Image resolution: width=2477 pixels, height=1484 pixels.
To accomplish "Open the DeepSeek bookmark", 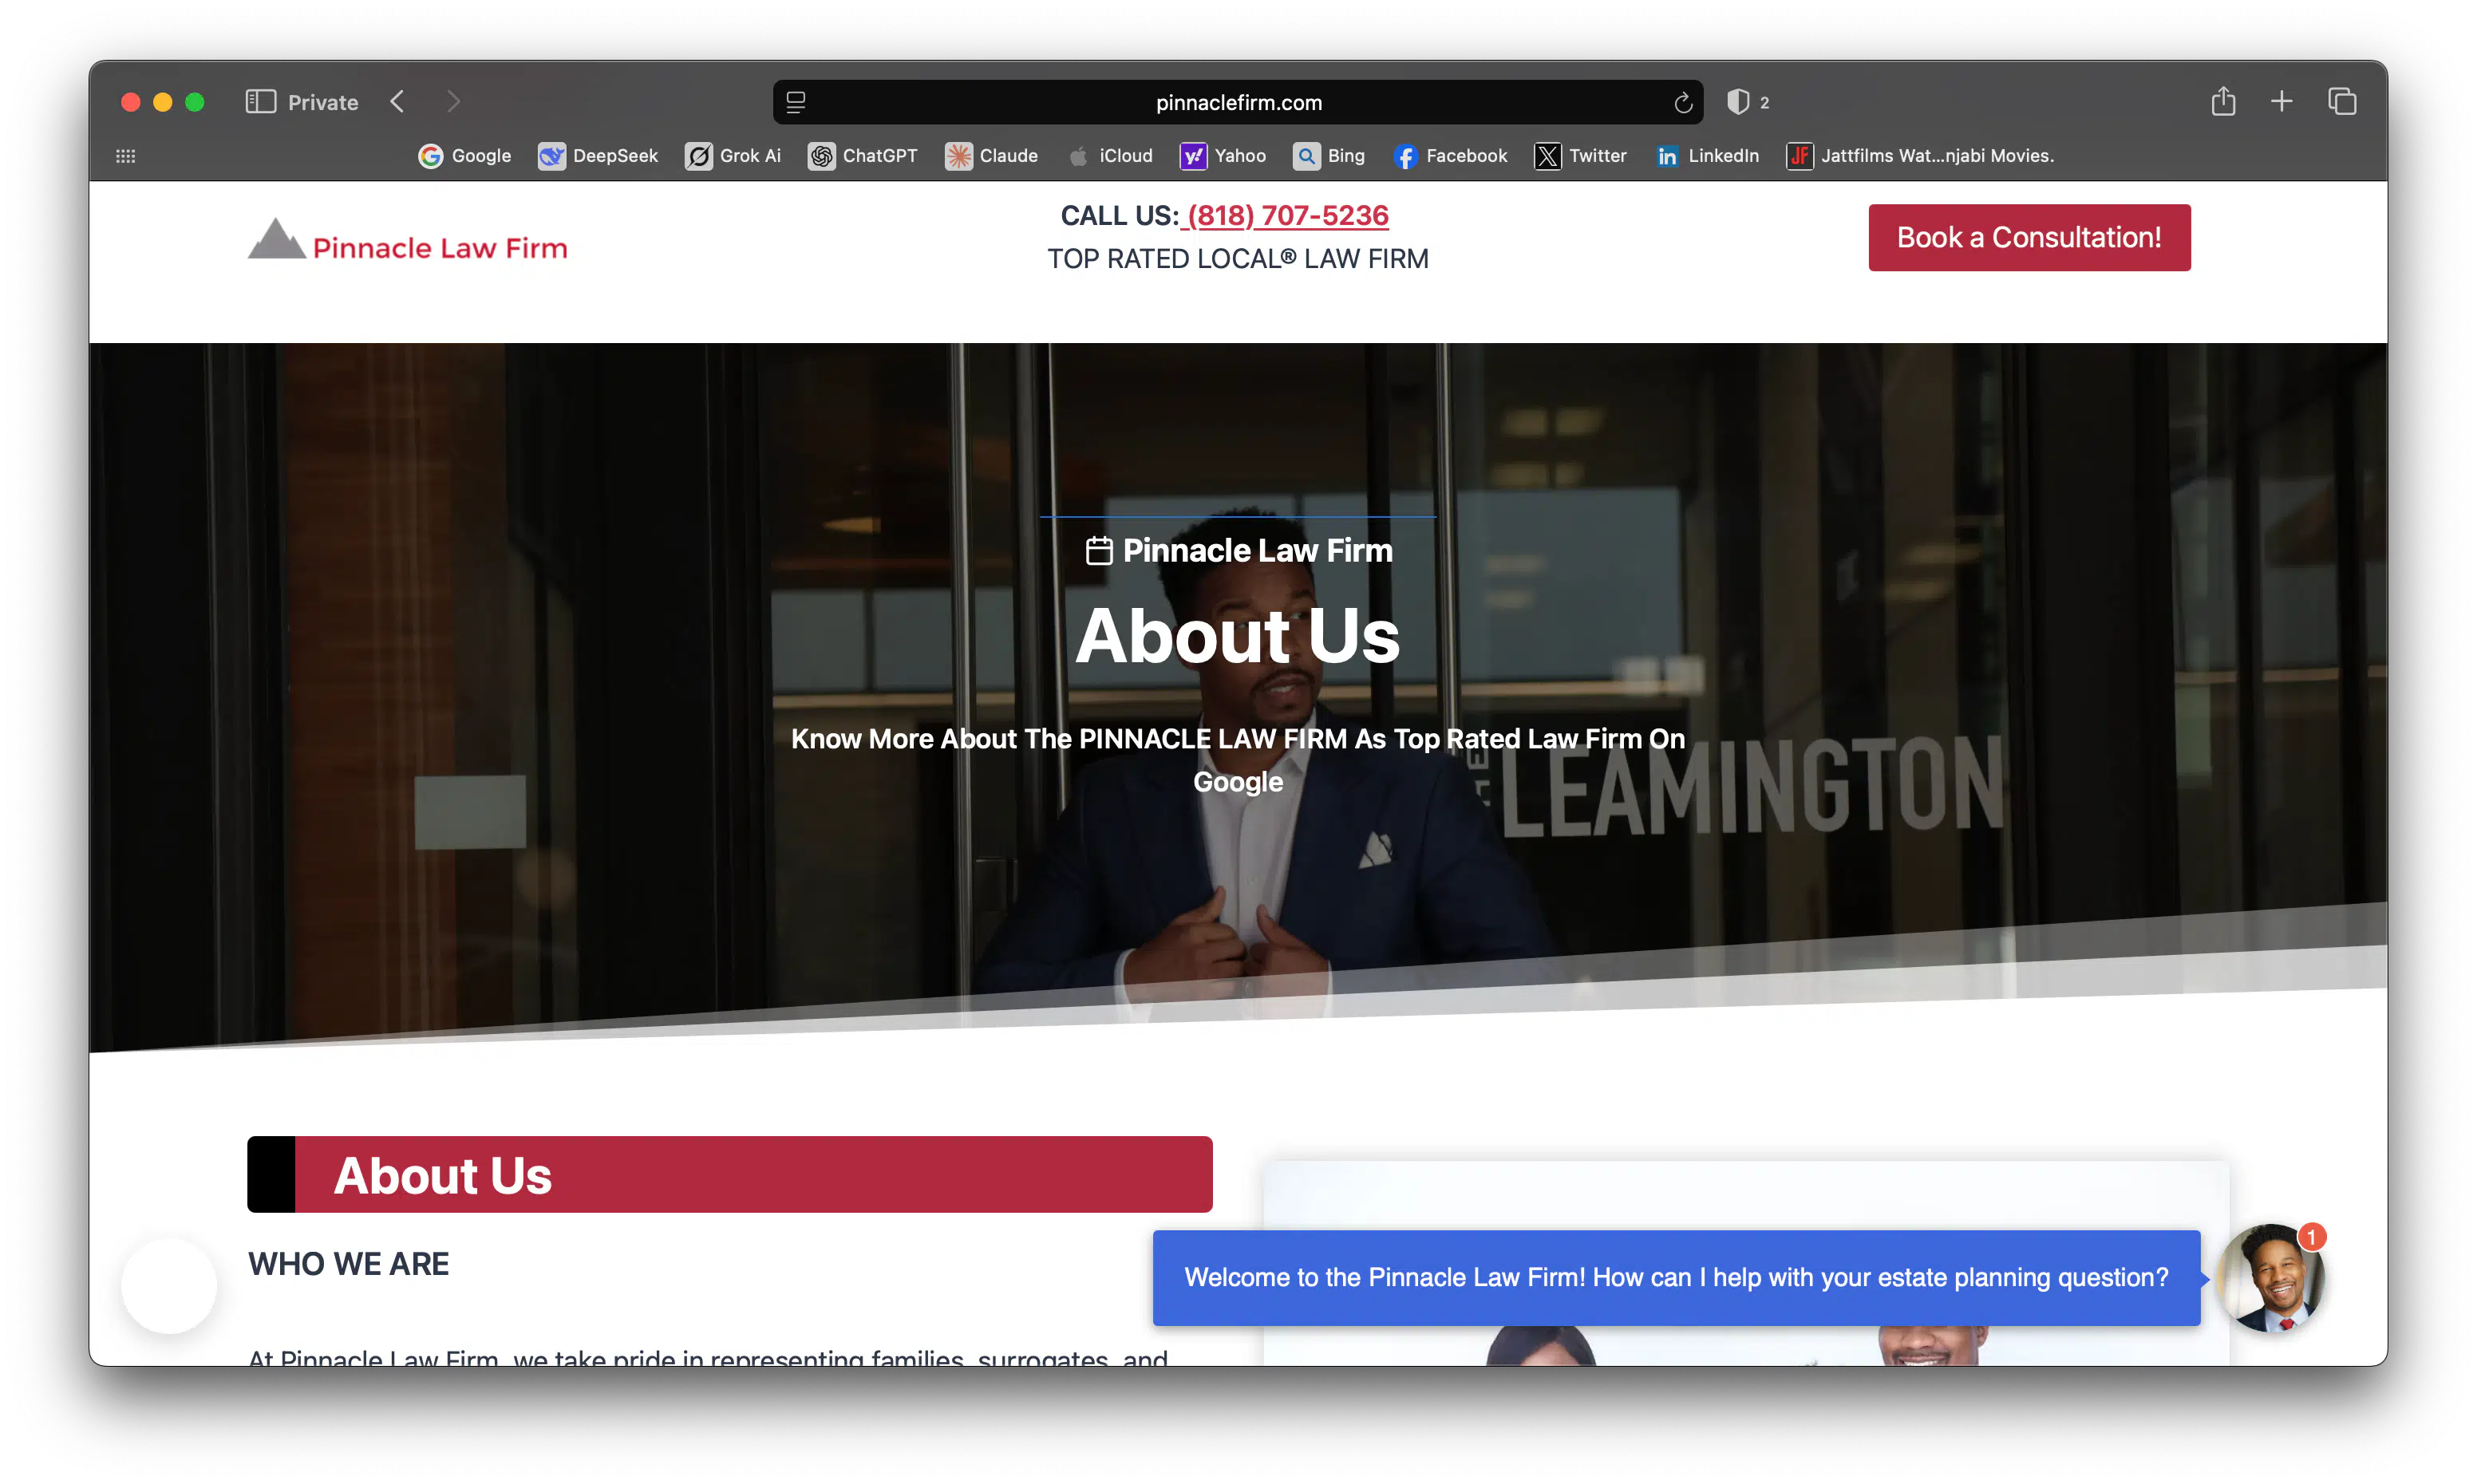I will (x=597, y=156).
